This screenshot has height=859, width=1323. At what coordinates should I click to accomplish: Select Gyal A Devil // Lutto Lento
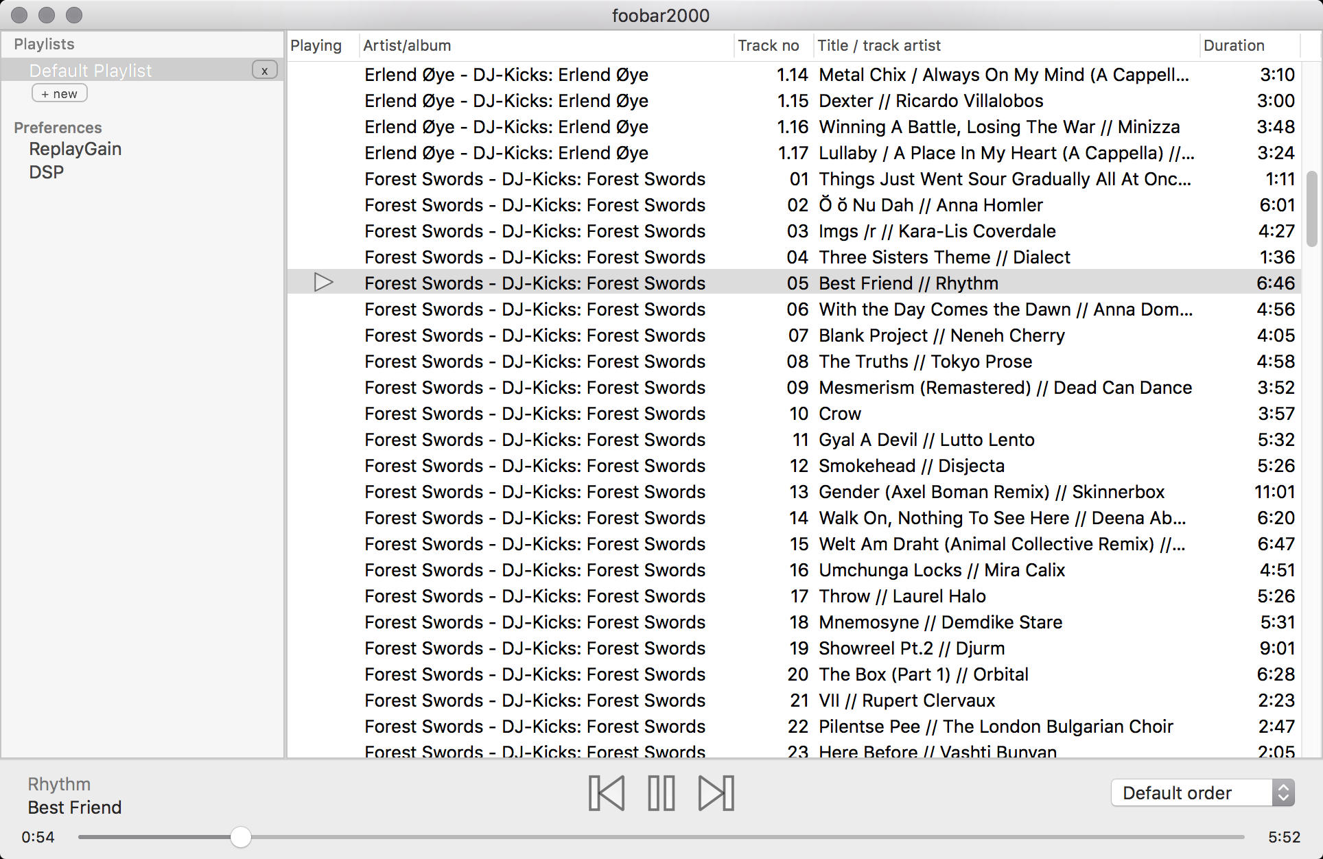(794, 439)
